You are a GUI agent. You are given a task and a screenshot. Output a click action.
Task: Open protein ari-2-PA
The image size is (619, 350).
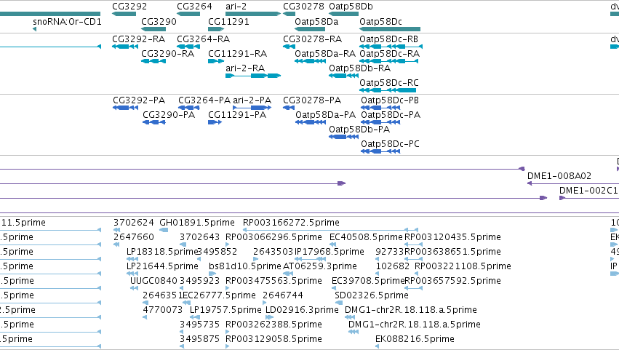[x=252, y=100]
